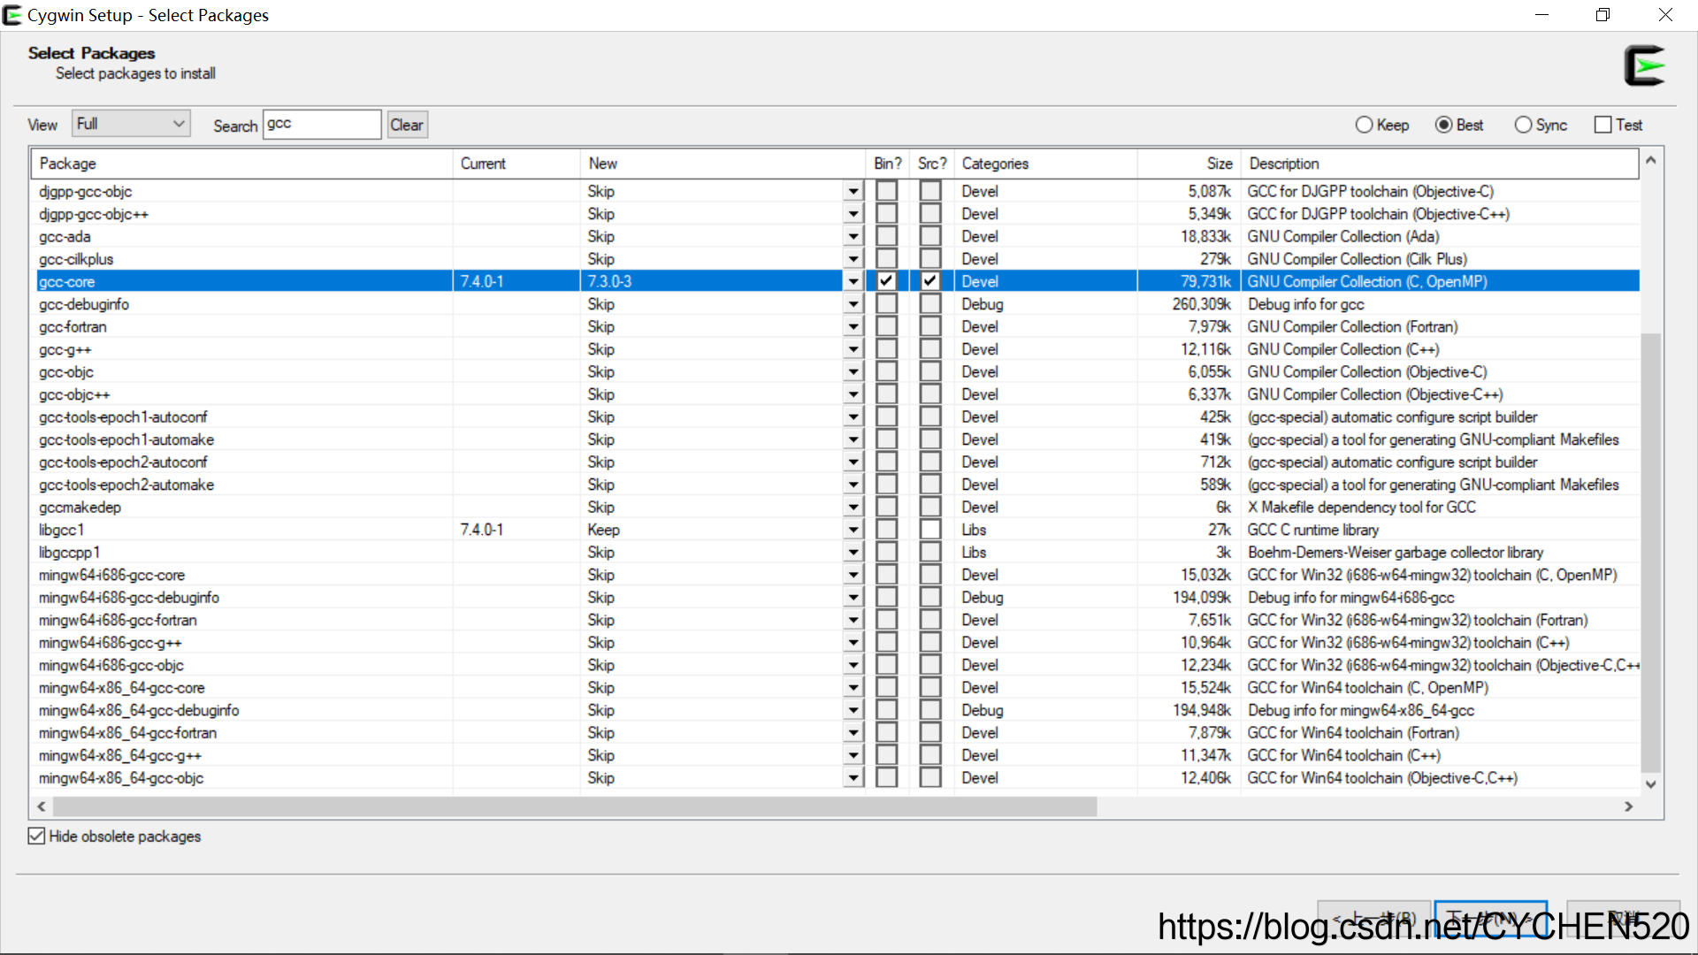Open libgcc1 Keep action dropdown

coord(853,530)
